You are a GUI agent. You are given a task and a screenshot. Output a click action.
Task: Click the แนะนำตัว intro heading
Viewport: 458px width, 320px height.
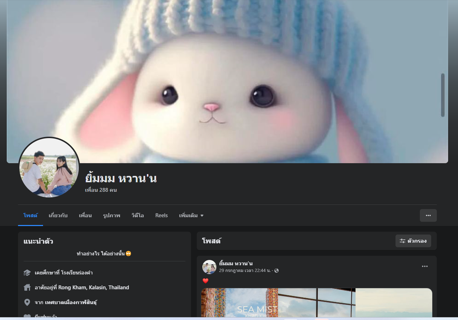[x=38, y=242]
